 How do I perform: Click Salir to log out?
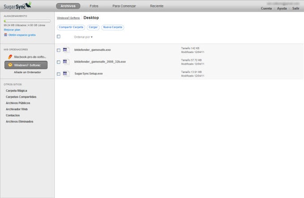[x=296, y=8]
